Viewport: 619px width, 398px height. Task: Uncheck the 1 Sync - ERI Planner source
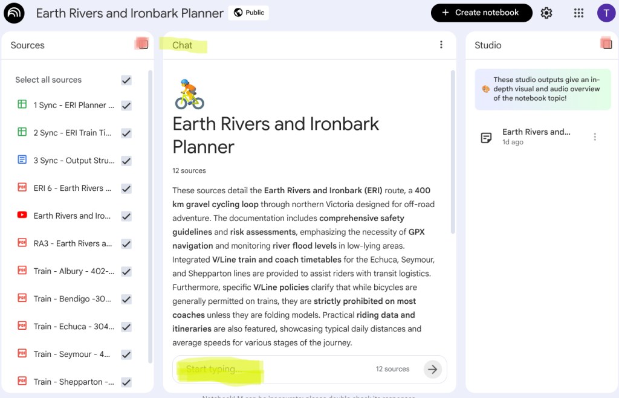(126, 105)
